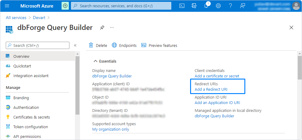
Task: Click the Object ID label
Action: 100,97
